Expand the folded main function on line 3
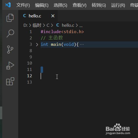Image resolution: width=138 pixels, height=138 pixels. pyautogui.click(x=37, y=44)
